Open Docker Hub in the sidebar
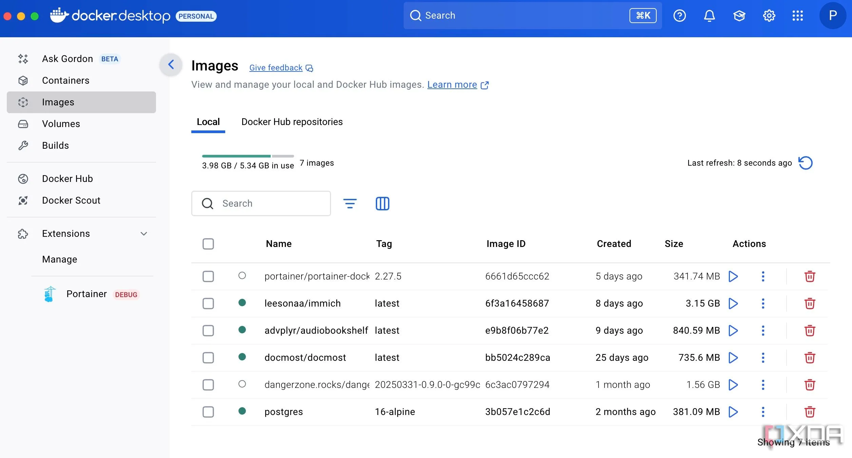Image resolution: width=852 pixels, height=458 pixels. point(81,179)
